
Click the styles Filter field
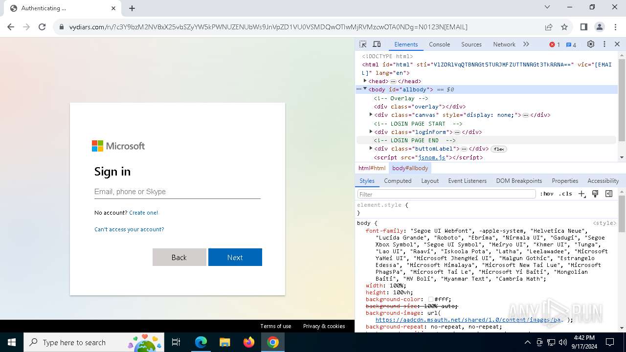click(447, 194)
